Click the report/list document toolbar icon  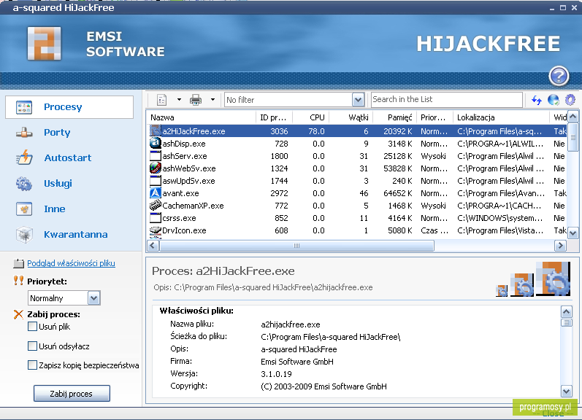point(162,100)
